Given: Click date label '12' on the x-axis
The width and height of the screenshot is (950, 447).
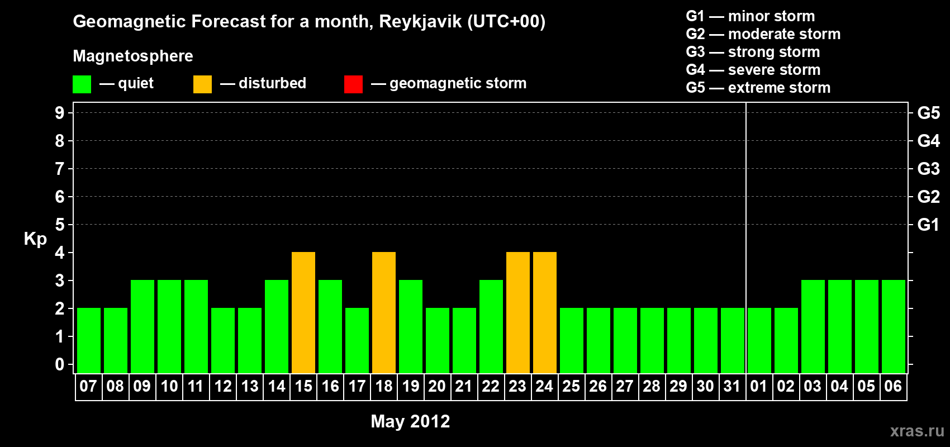Looking at the screenshot, I should point(222,386).
